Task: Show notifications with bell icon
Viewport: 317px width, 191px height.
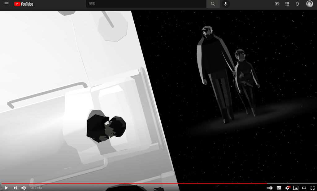Action: click(297, 4)
